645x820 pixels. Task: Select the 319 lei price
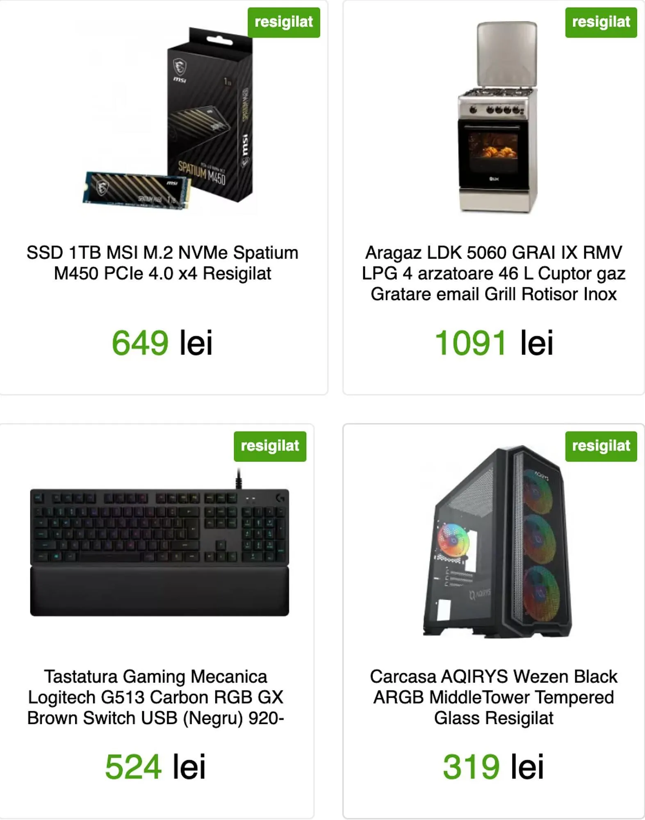pyautogui.click(x=494, y=767)
